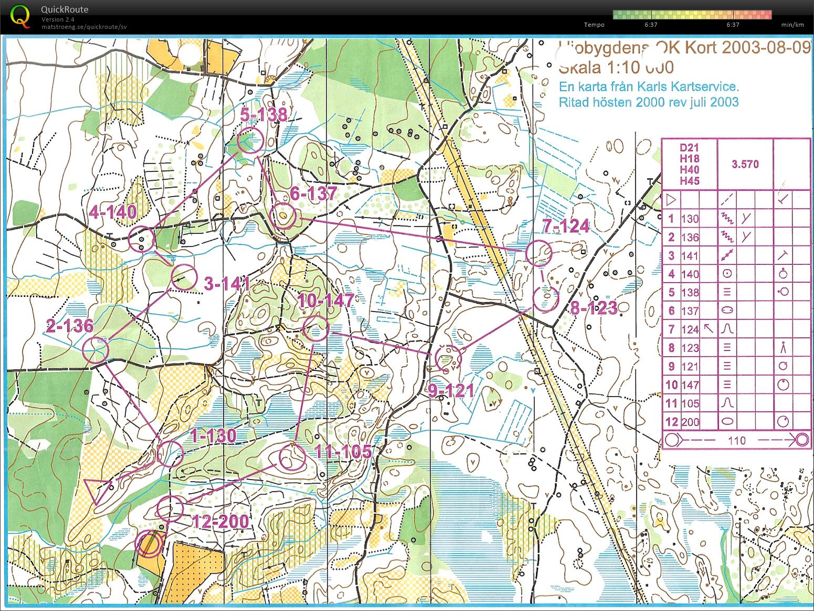Click control description row 4 code 140
The height and width of the screenshot is (611, 814).
click(690, 274)
